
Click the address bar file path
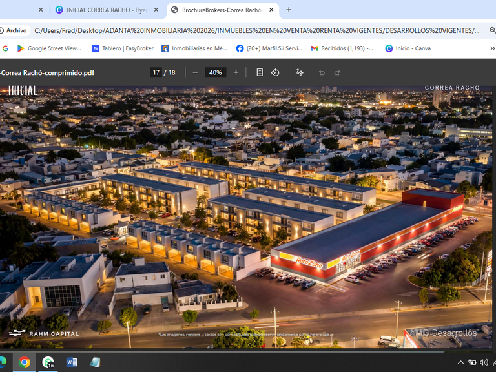[257, 31]
